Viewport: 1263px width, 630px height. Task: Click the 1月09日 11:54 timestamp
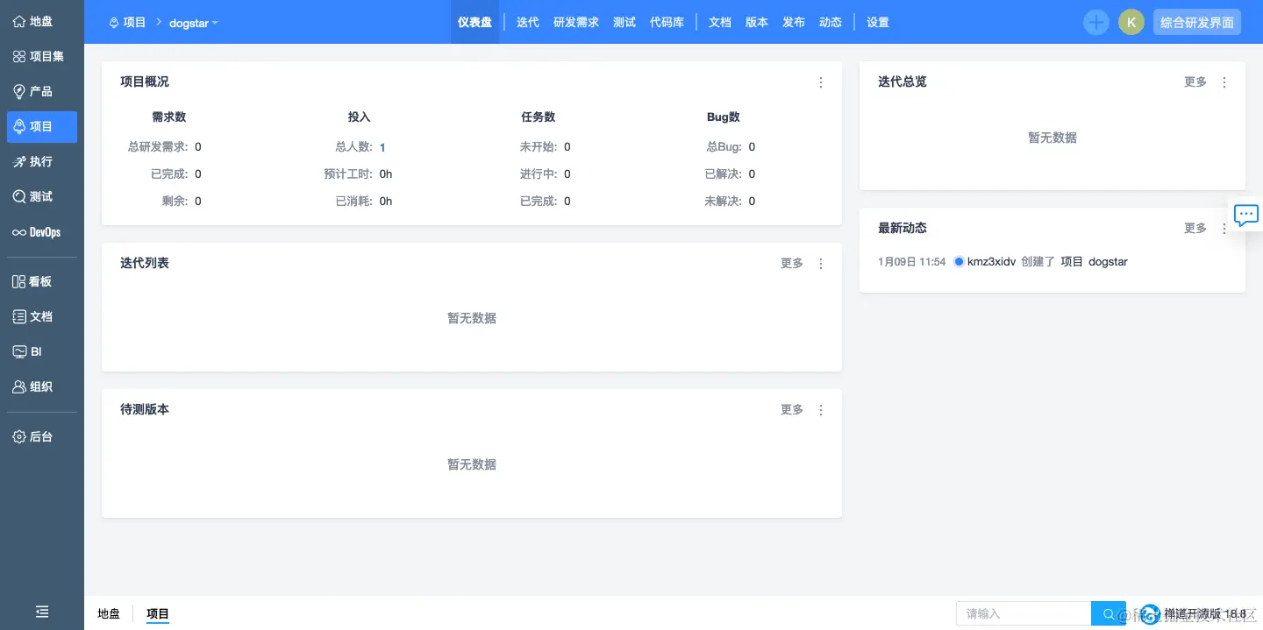pos(911,262)
